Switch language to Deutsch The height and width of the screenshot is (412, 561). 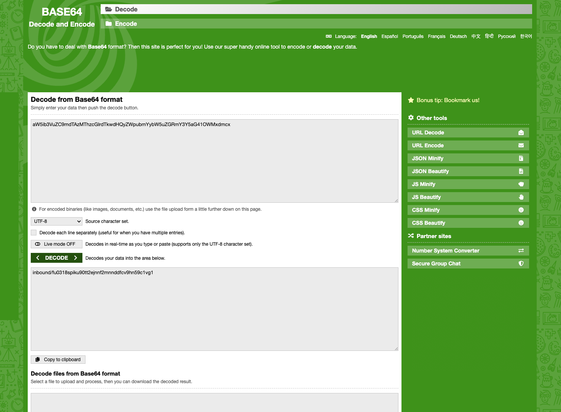coord(458,36)
